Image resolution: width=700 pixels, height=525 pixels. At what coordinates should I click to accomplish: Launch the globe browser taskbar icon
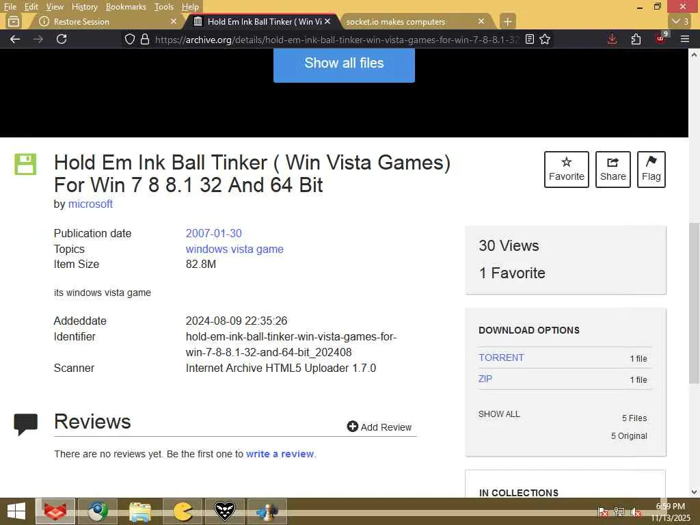(x=97, y=511)
